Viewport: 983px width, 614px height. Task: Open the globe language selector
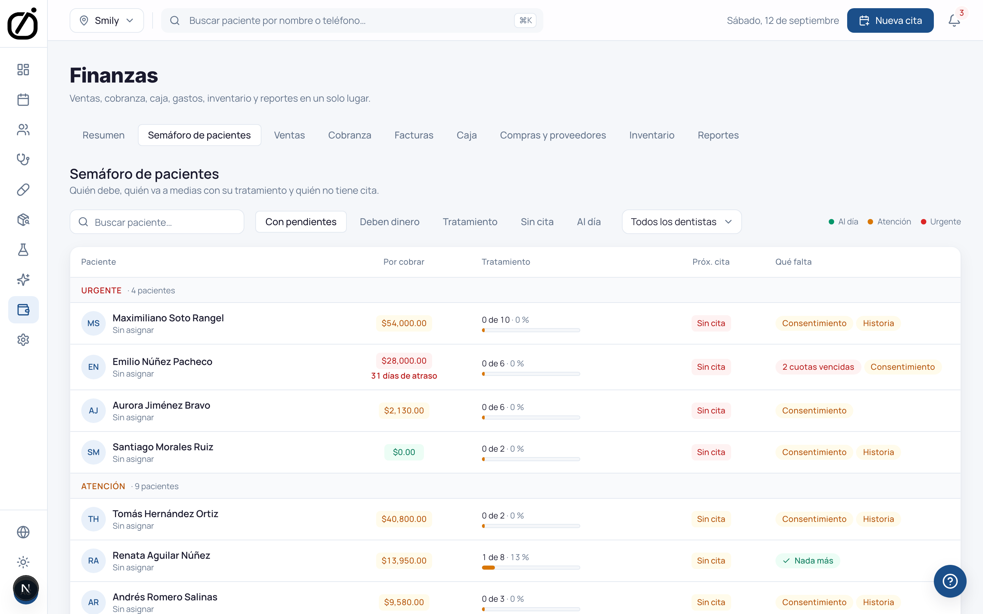[23, 532]
